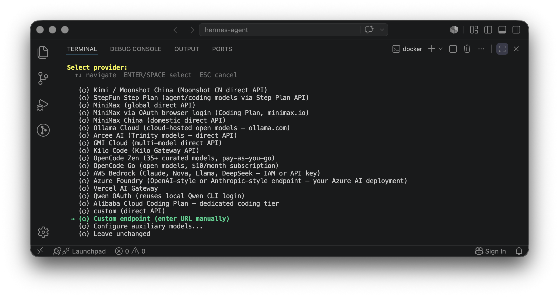Image resolution: width=559 pixels, height=297 pixels.
Task: Open the Customize Layout control
Action: [474, 30]
